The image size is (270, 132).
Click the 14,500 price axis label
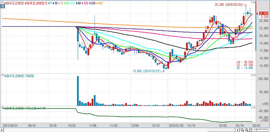point(264,66)
